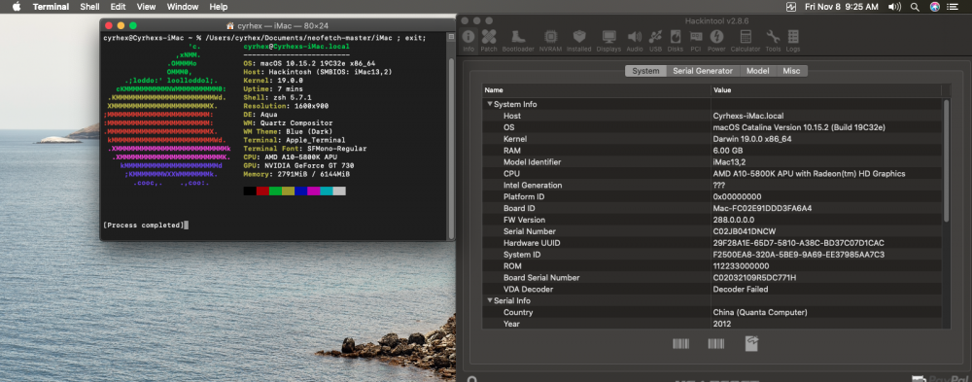This screenshot has height=382, width=972.
Task: Open the Edit menu
Action: [x=118, y=7]
